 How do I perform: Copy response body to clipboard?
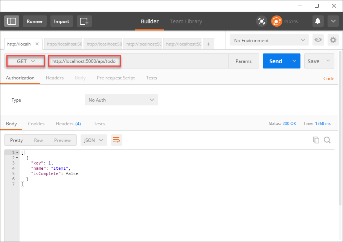coord(316,140)
